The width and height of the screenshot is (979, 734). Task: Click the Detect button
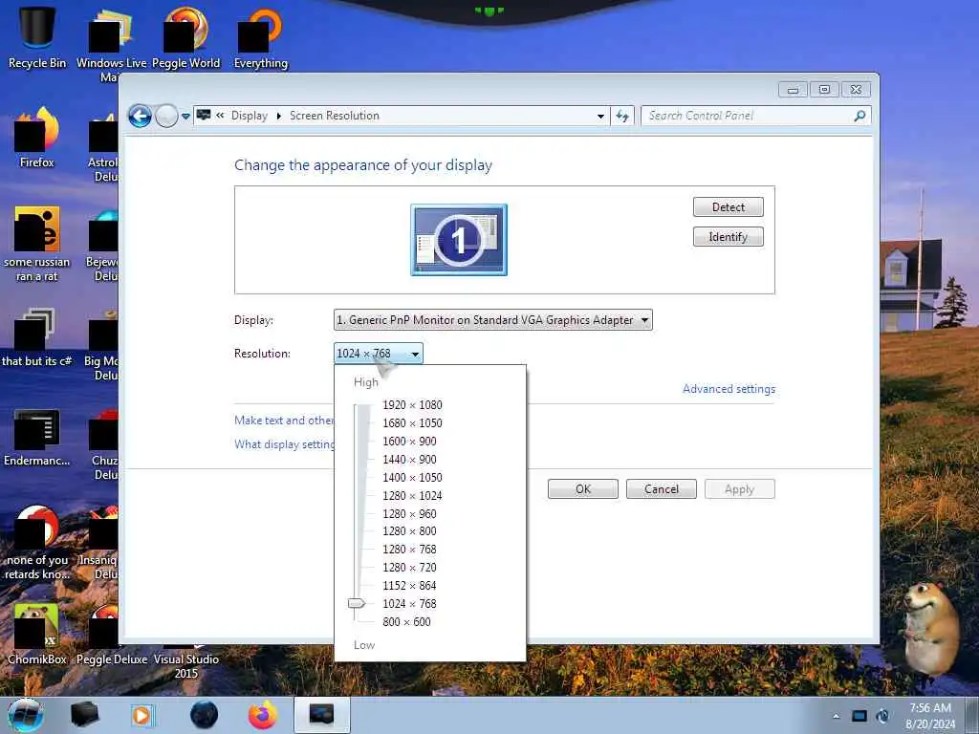(x=728, y=206)
